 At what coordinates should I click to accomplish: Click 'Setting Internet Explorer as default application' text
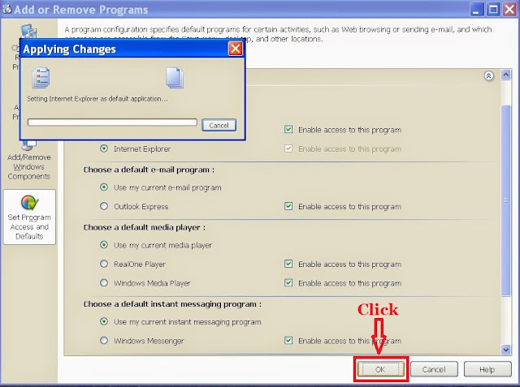(97, 99)
